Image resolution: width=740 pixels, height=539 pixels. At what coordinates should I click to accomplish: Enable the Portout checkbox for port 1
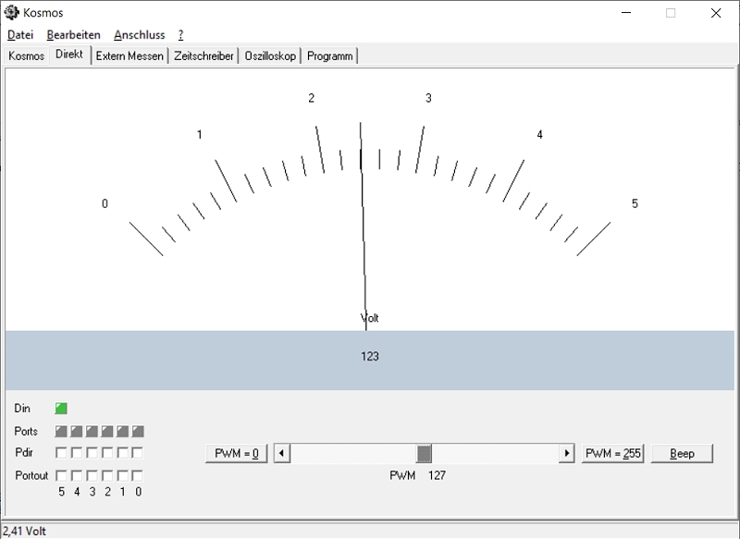(122, 475)
